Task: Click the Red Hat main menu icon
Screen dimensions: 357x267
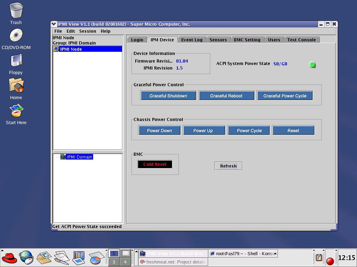Action: 9,258
